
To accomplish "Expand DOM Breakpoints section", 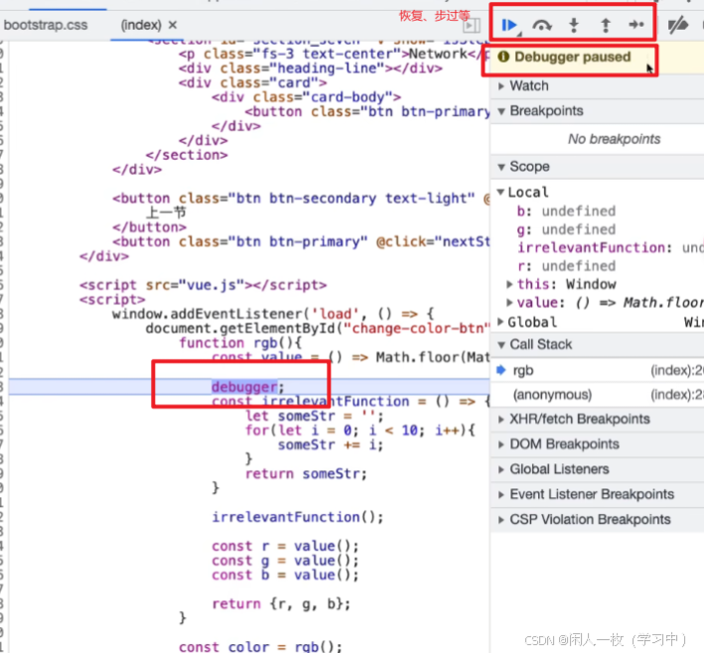I will click(501, 445).
